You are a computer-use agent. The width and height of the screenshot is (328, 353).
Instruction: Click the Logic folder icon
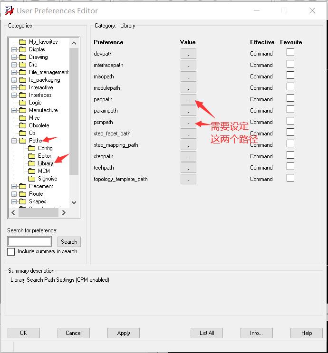click(x=22, y=103)
